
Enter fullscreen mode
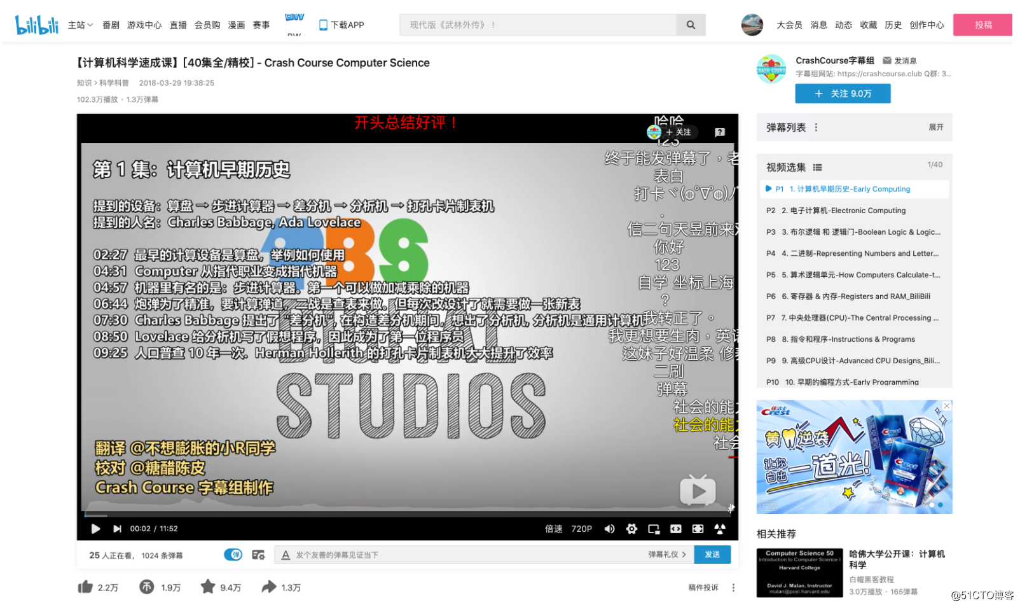(698, 529)
